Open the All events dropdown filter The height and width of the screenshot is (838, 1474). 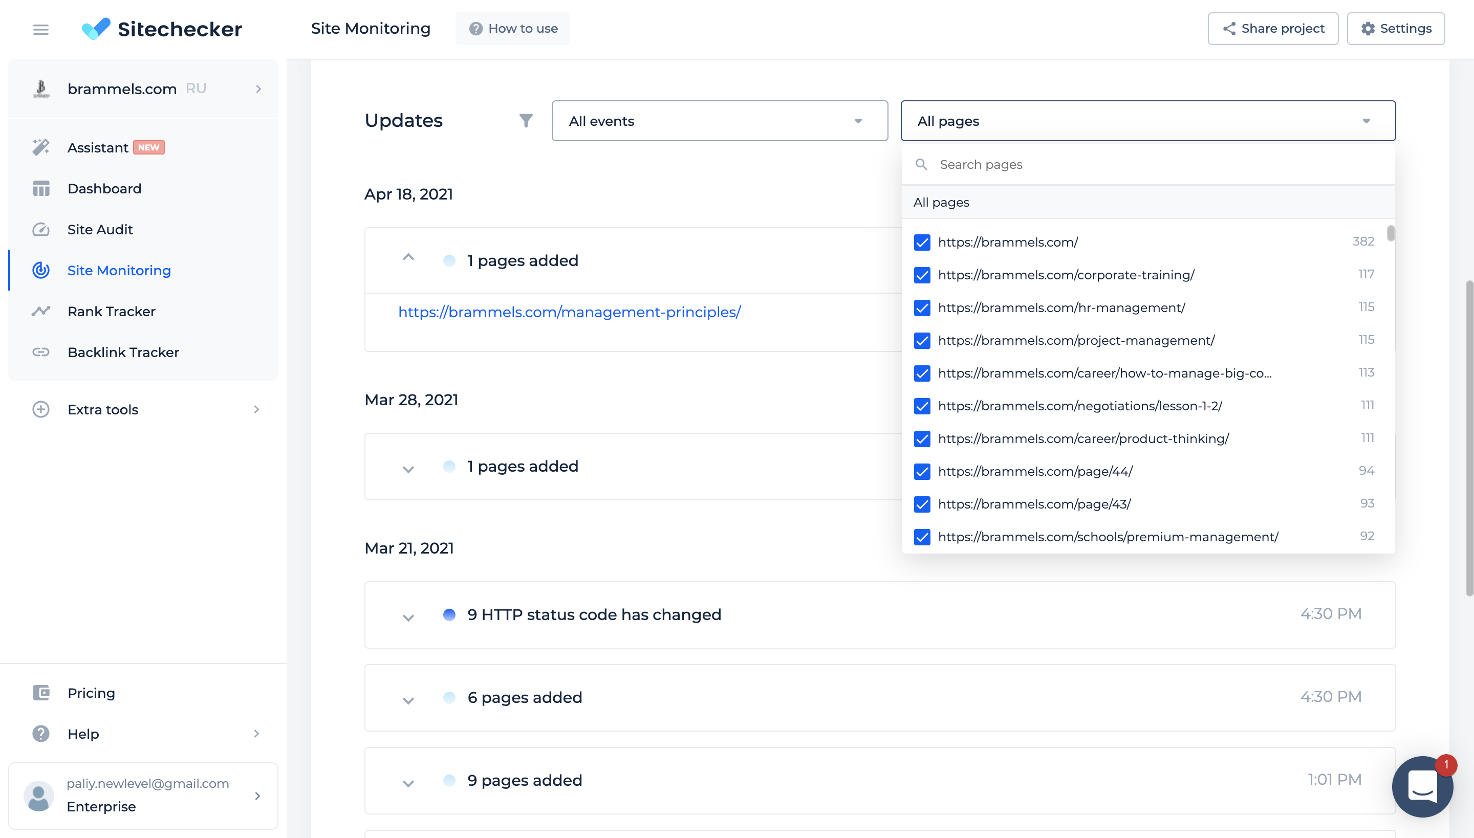(720, 120)
